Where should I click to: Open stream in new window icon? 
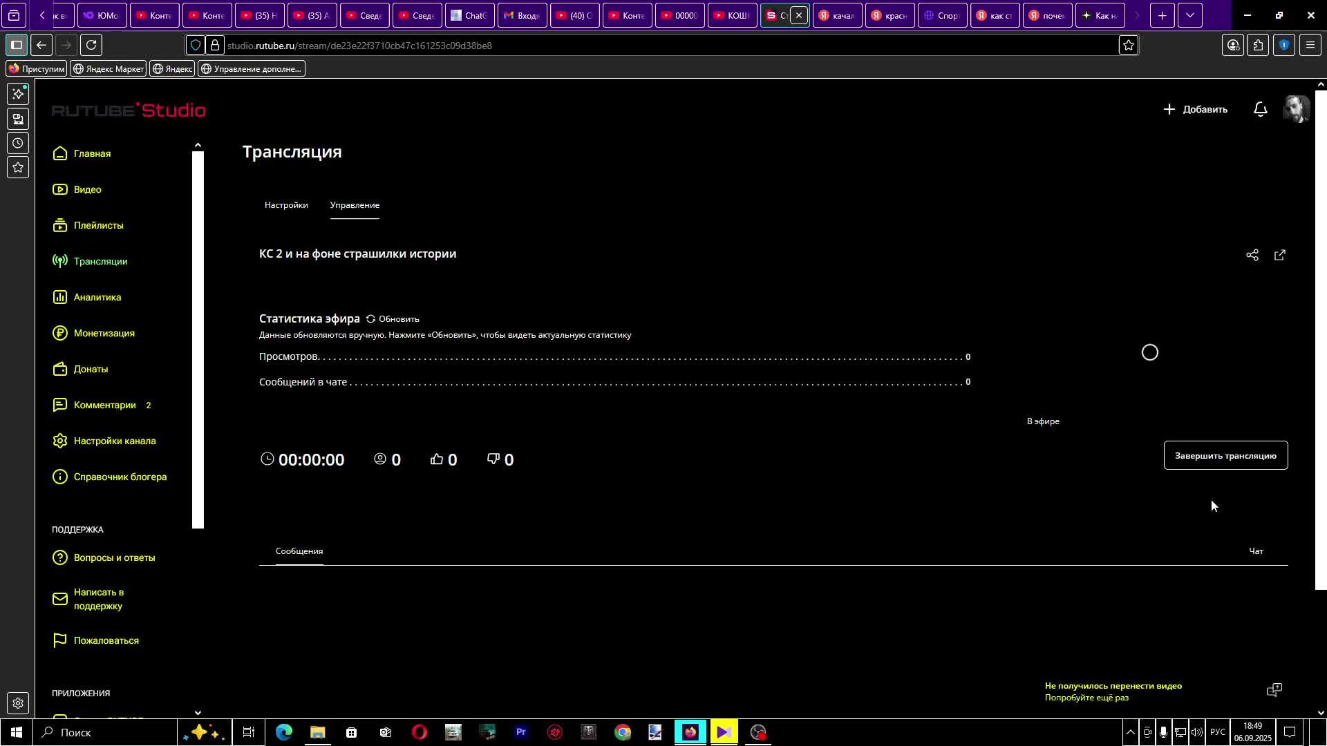1279,255
